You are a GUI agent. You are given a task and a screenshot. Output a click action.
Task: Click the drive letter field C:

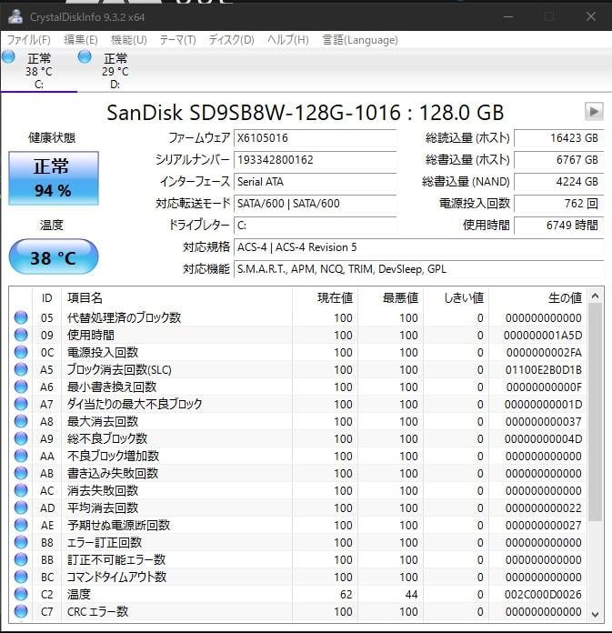click(x=316, y=226)
